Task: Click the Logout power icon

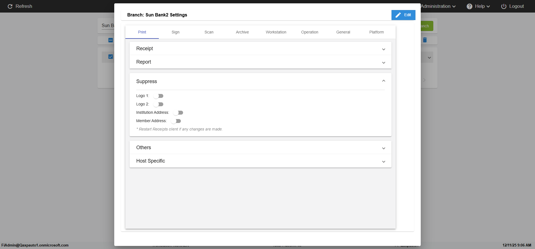Action: point(504,6)
